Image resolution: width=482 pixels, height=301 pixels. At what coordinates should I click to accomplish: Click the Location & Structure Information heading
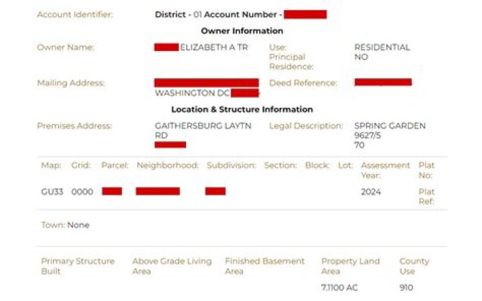(242, 109)
